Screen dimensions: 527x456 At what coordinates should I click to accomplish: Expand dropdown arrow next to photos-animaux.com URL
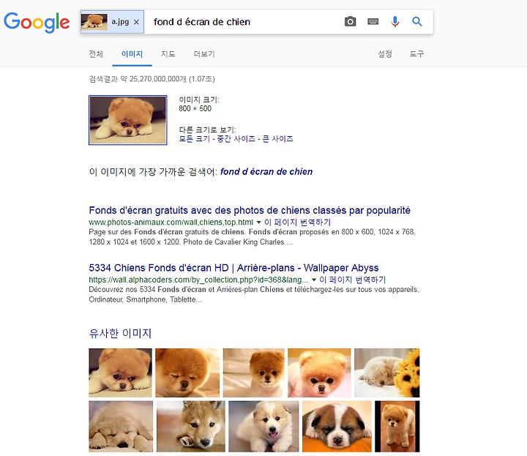258,222
